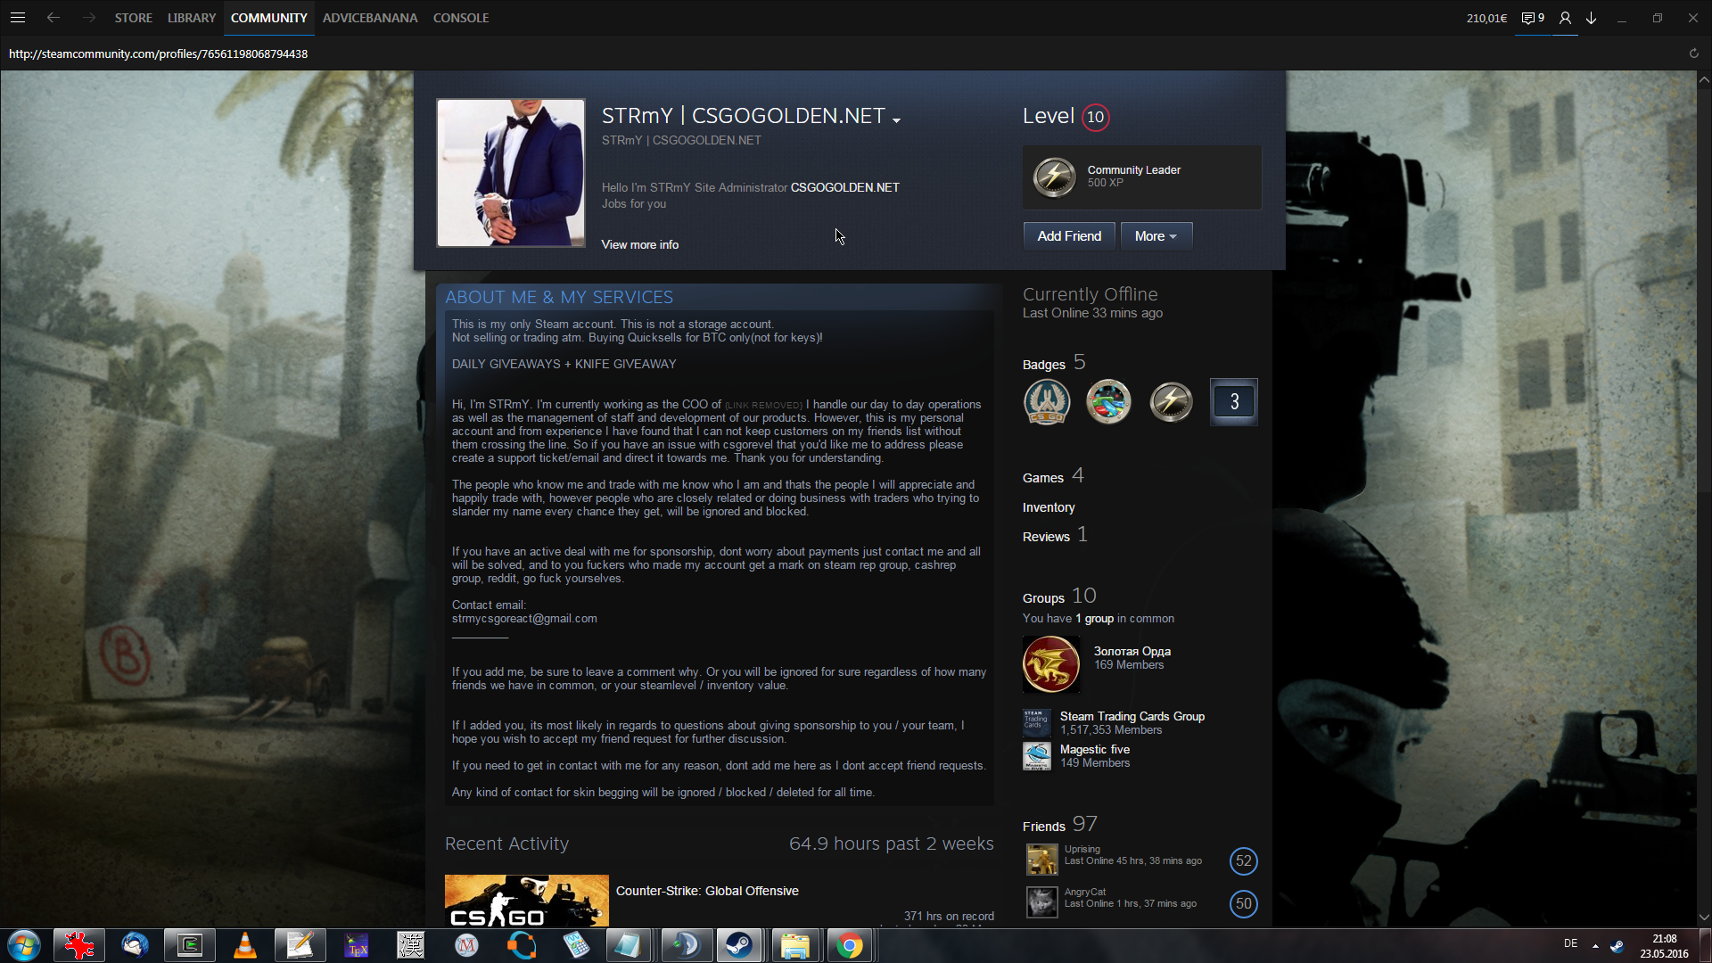Viewport: 1712px width, 963px height.
Task: Show hidden system tray icons
Action: (1595, 945)
